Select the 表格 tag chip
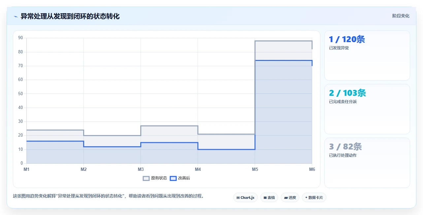This screenshot has width=423, height=215. point(269,198)
